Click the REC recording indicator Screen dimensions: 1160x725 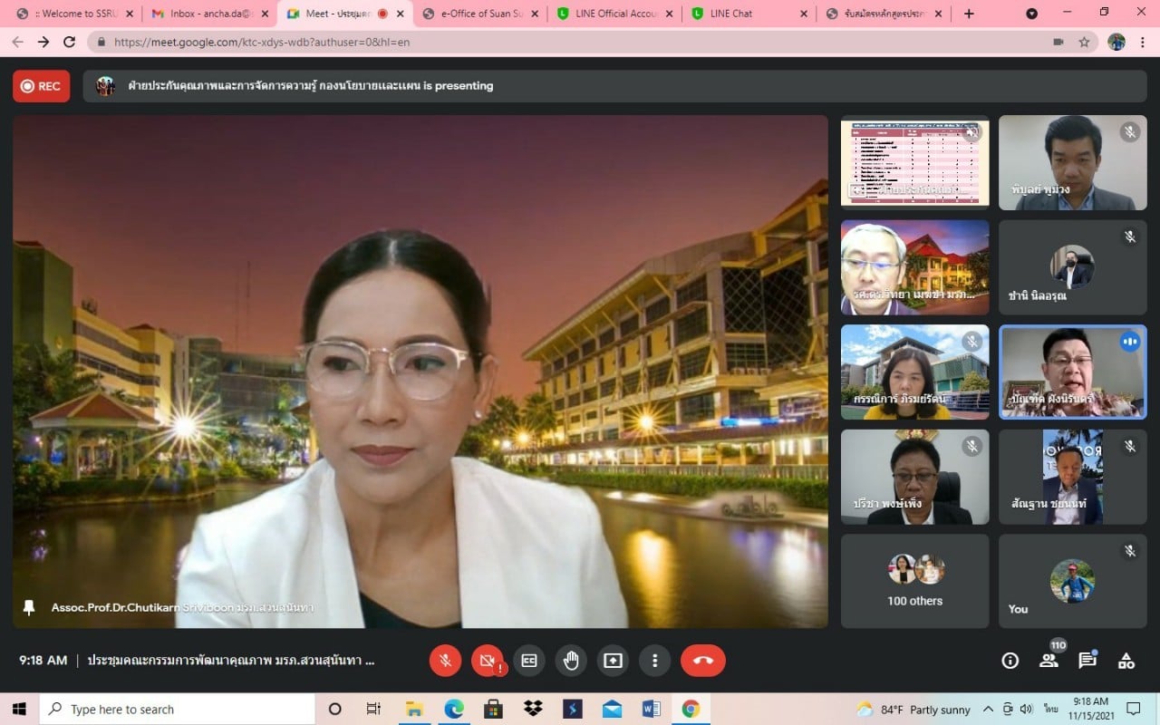click(x=42, y=86)
